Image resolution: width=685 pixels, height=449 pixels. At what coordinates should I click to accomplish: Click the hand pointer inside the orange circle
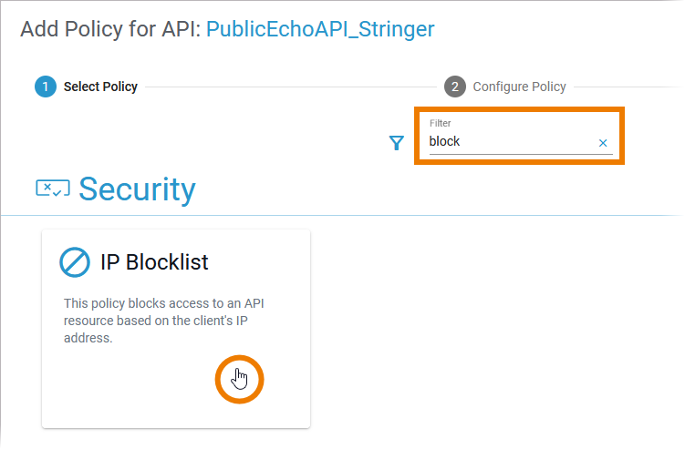coord(239,378)
